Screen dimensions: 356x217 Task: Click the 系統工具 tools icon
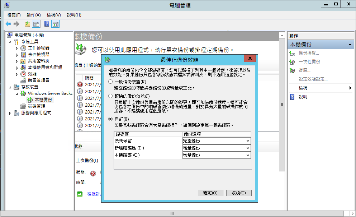click(16, 42)
